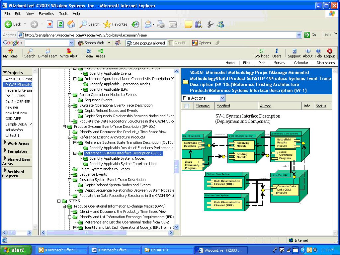Open the Workload icon

262,53
